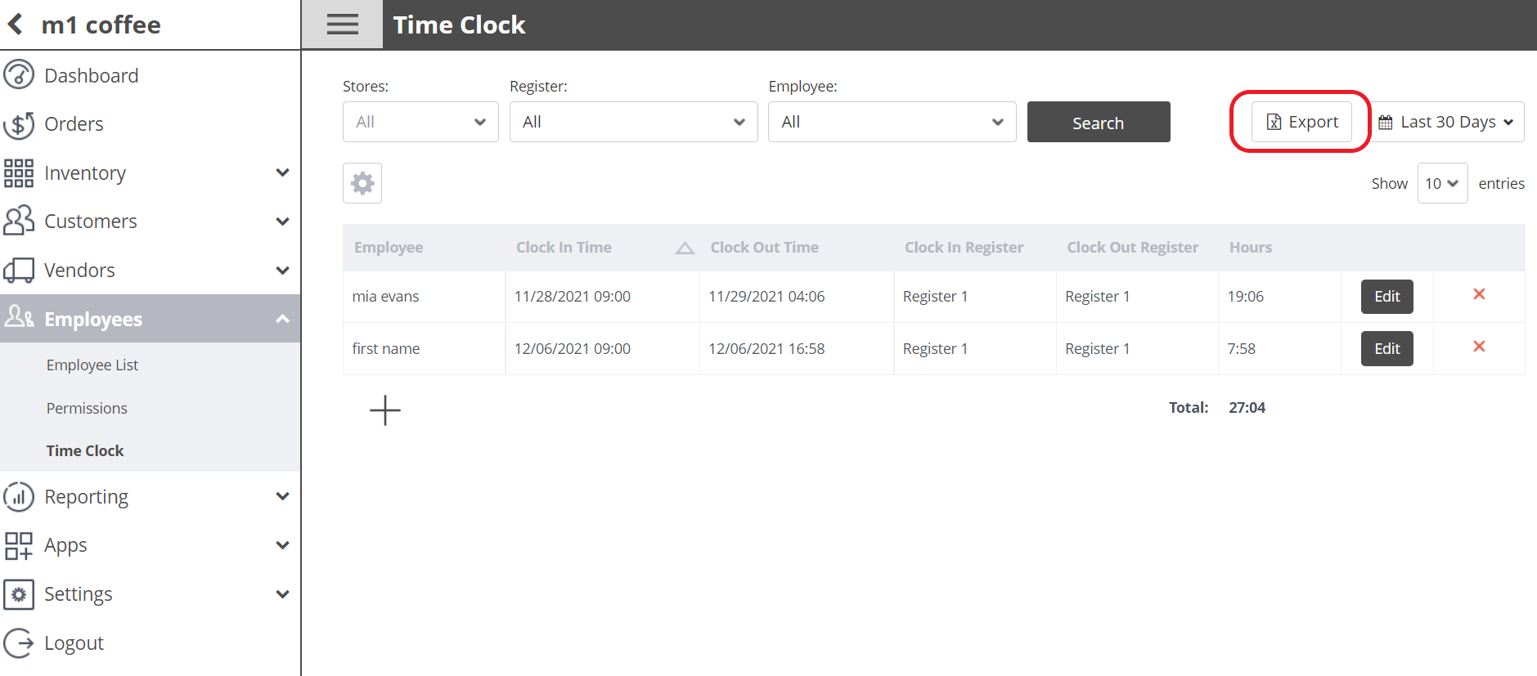Click the total hours 27:04
This screenshot has height=676, width=1537.
click(1247, 407)
